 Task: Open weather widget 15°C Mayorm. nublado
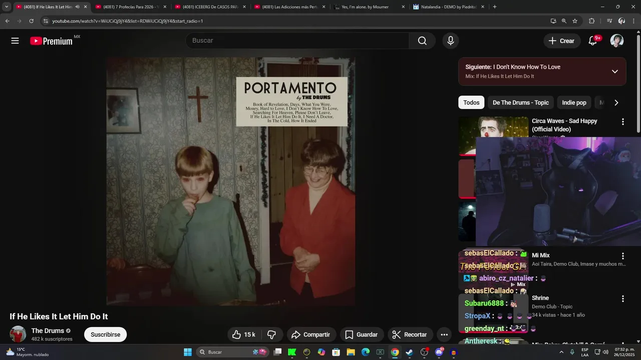27,352
